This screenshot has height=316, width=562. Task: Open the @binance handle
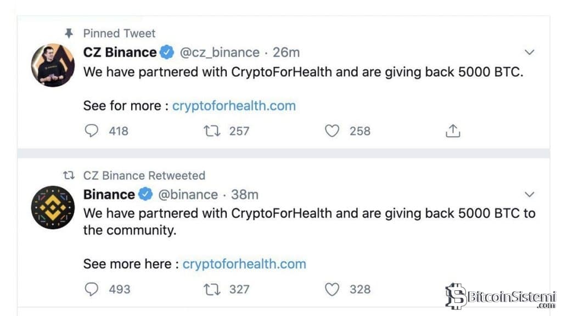coord(188,195)
